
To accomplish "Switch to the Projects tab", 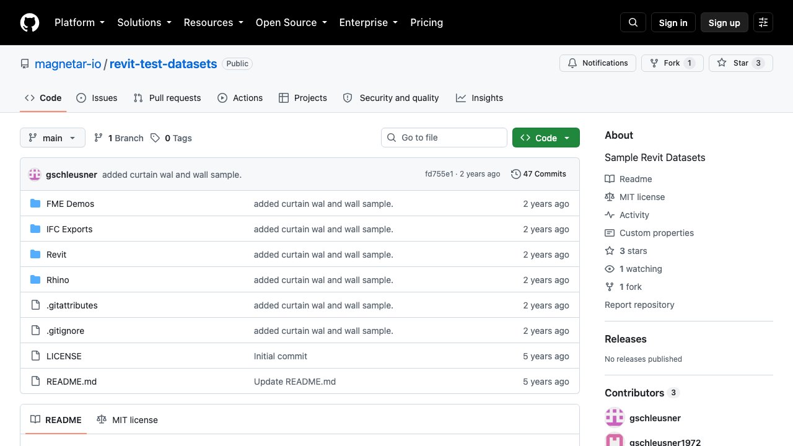I will [303, 98].
